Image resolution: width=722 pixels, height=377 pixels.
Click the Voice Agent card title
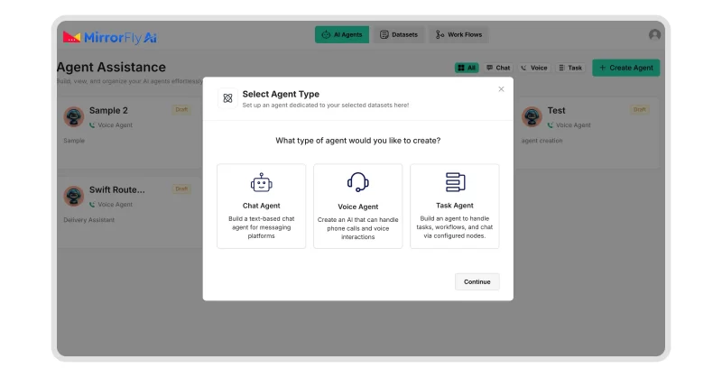pyautogui.click(x=357, y=207)
